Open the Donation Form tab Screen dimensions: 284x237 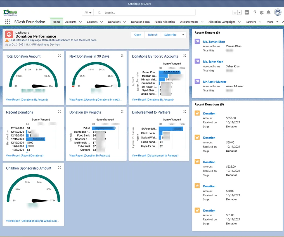click(x=140, y=22)
